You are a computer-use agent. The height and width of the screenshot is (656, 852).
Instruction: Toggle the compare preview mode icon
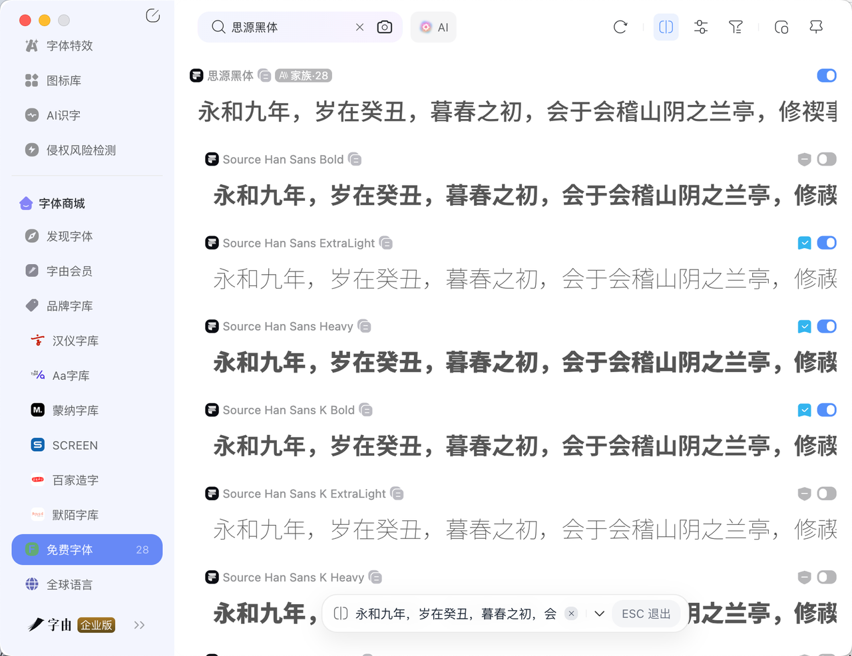666,27
